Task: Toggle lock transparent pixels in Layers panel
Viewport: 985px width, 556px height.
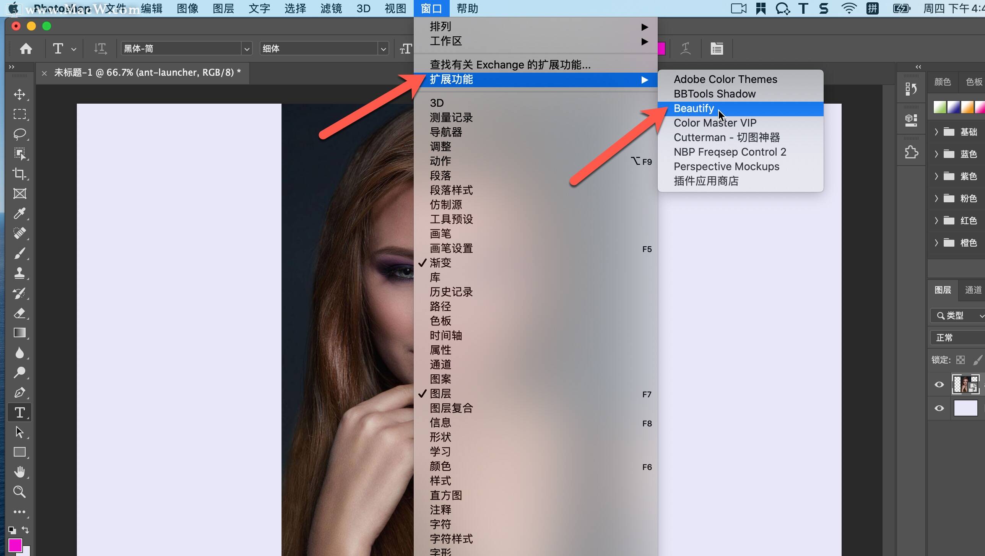Action: pos(961,359)
